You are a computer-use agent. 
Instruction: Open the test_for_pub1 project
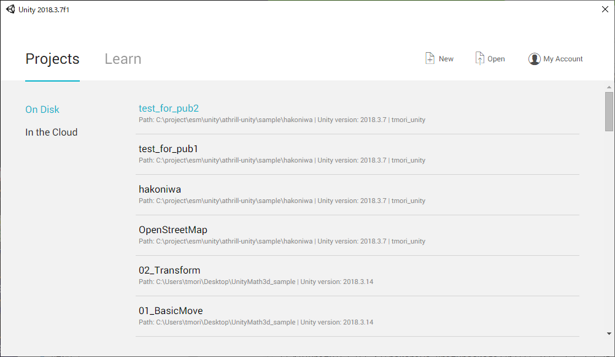169,148
